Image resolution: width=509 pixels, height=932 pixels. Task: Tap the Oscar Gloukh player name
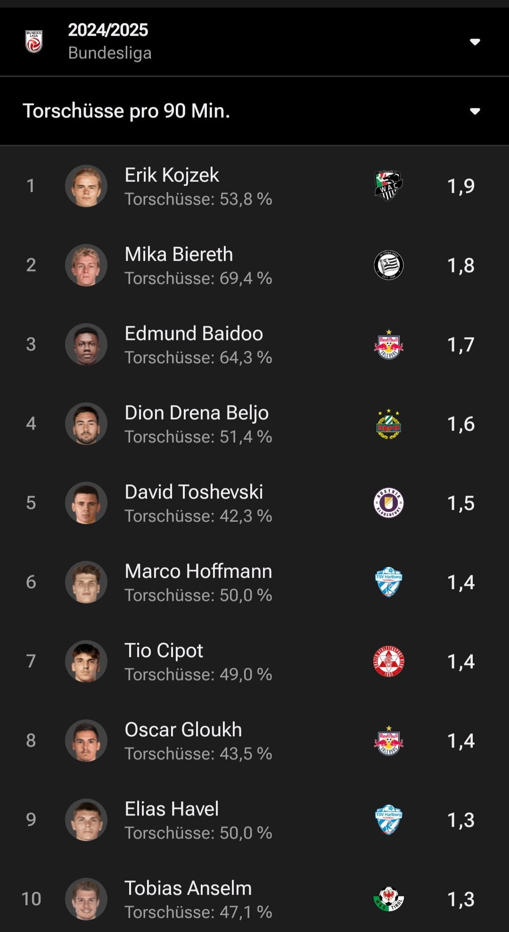coord(183,730)
